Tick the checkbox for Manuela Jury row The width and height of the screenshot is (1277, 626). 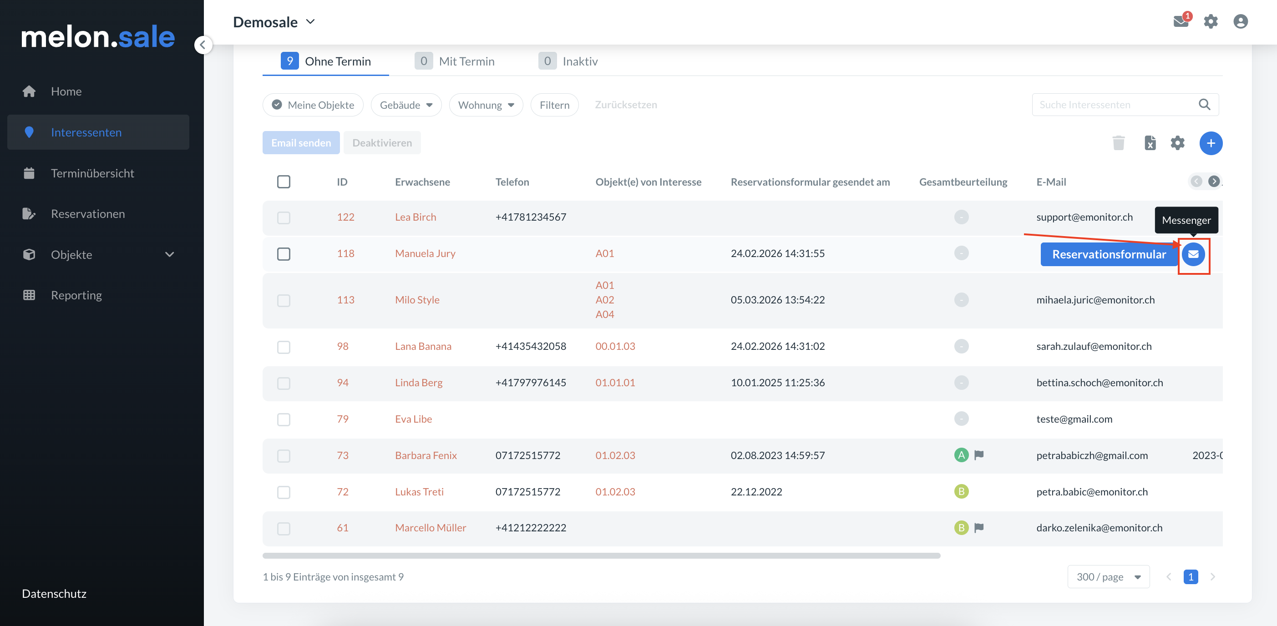[x=284, y=254]
